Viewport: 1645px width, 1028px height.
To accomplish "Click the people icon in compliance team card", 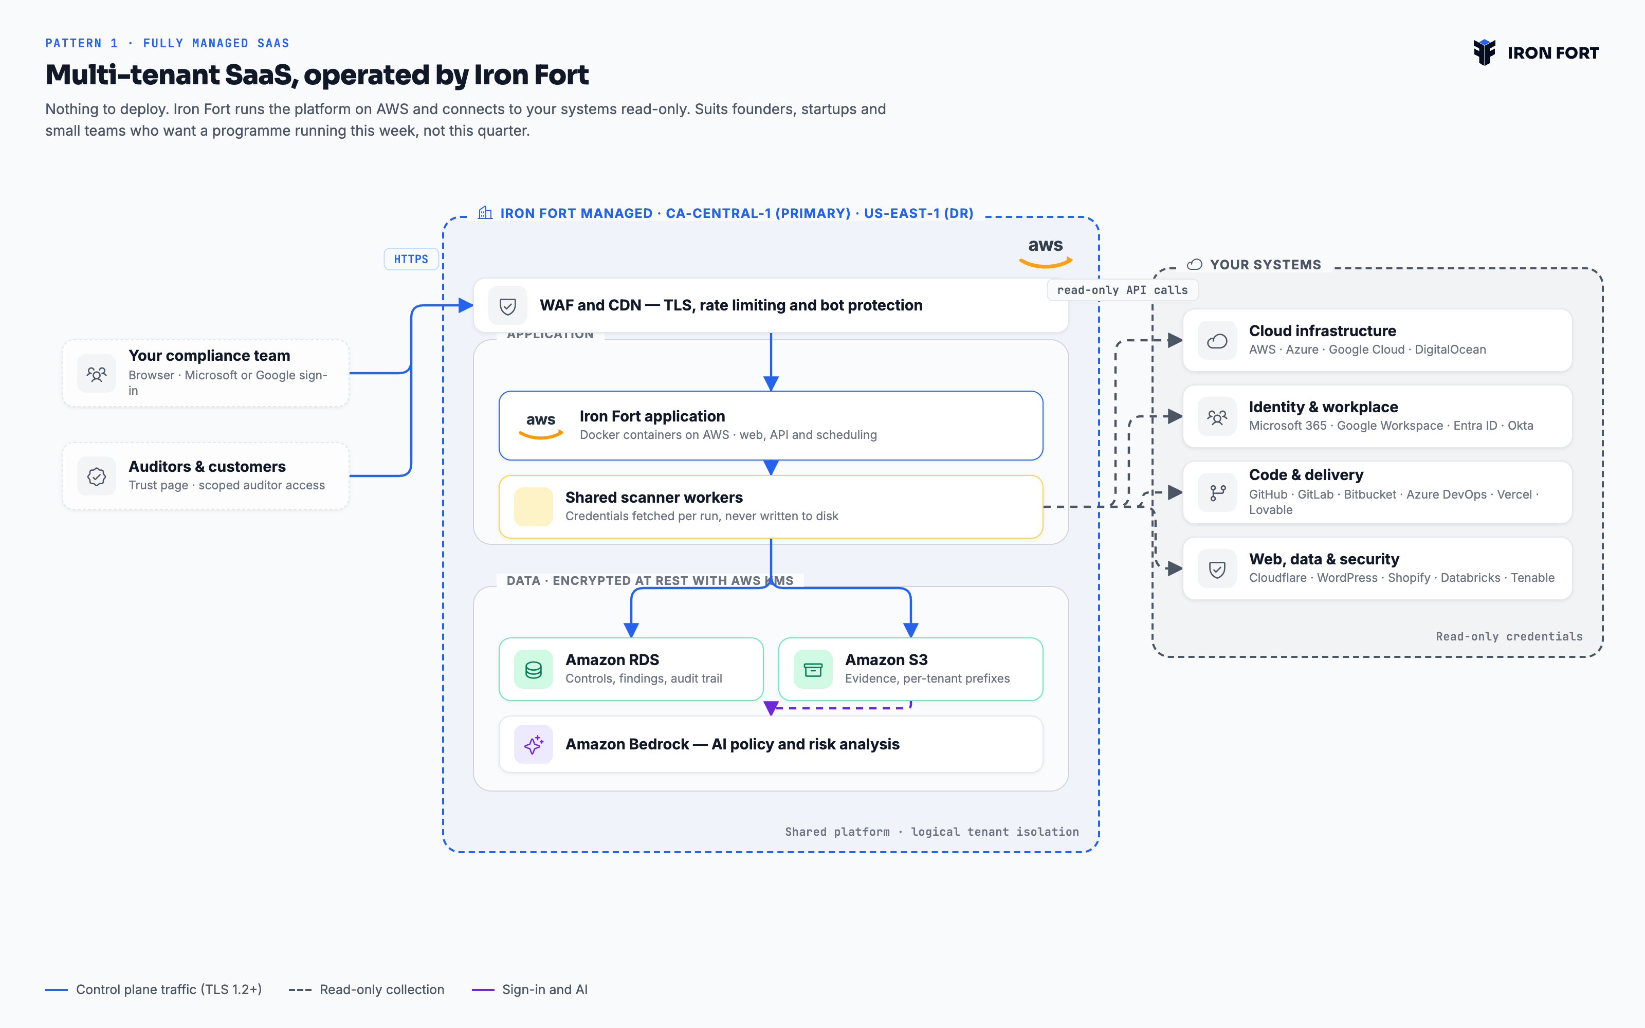I will (97, 373).
